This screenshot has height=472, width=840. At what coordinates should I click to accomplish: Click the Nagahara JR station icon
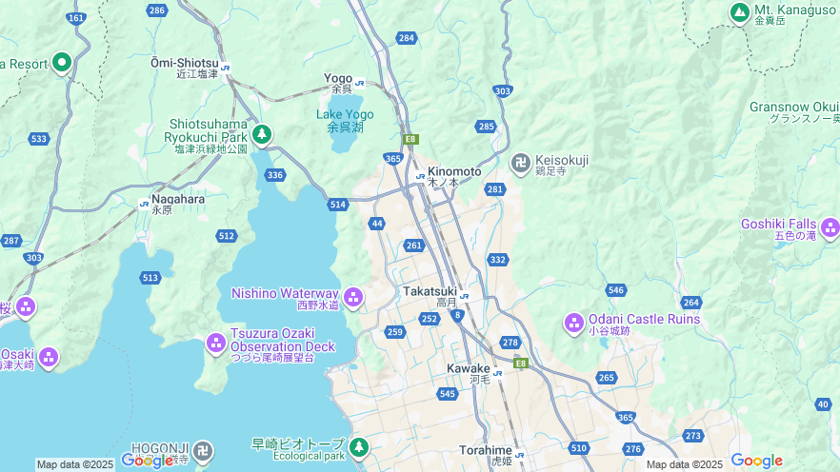point(144,204)
